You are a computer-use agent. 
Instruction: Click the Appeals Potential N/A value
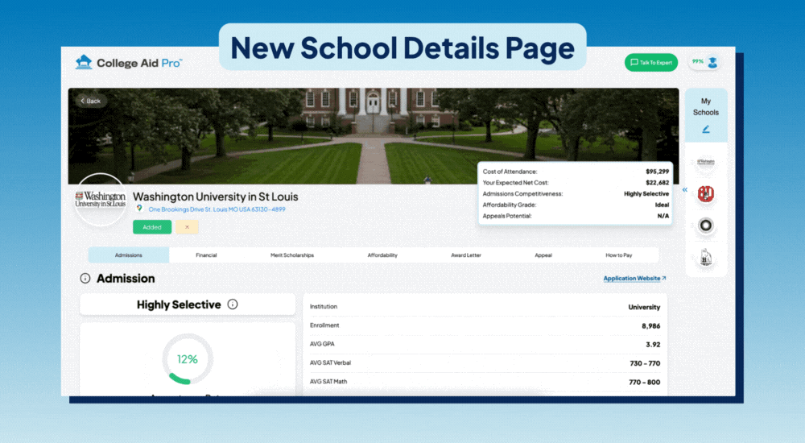[663, 216]
